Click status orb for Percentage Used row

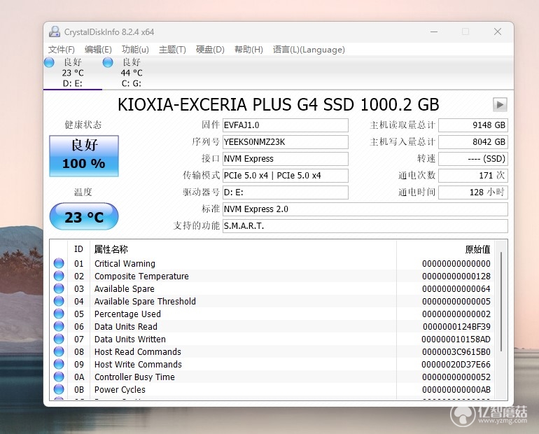(59, 314)
